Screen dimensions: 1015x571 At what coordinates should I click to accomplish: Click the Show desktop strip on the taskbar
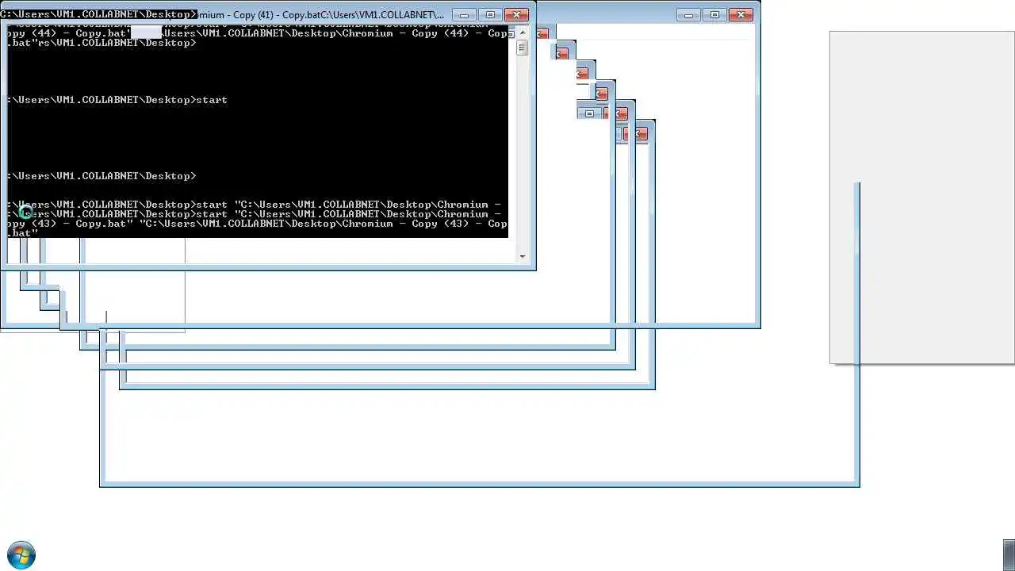tap(1009, 555)
